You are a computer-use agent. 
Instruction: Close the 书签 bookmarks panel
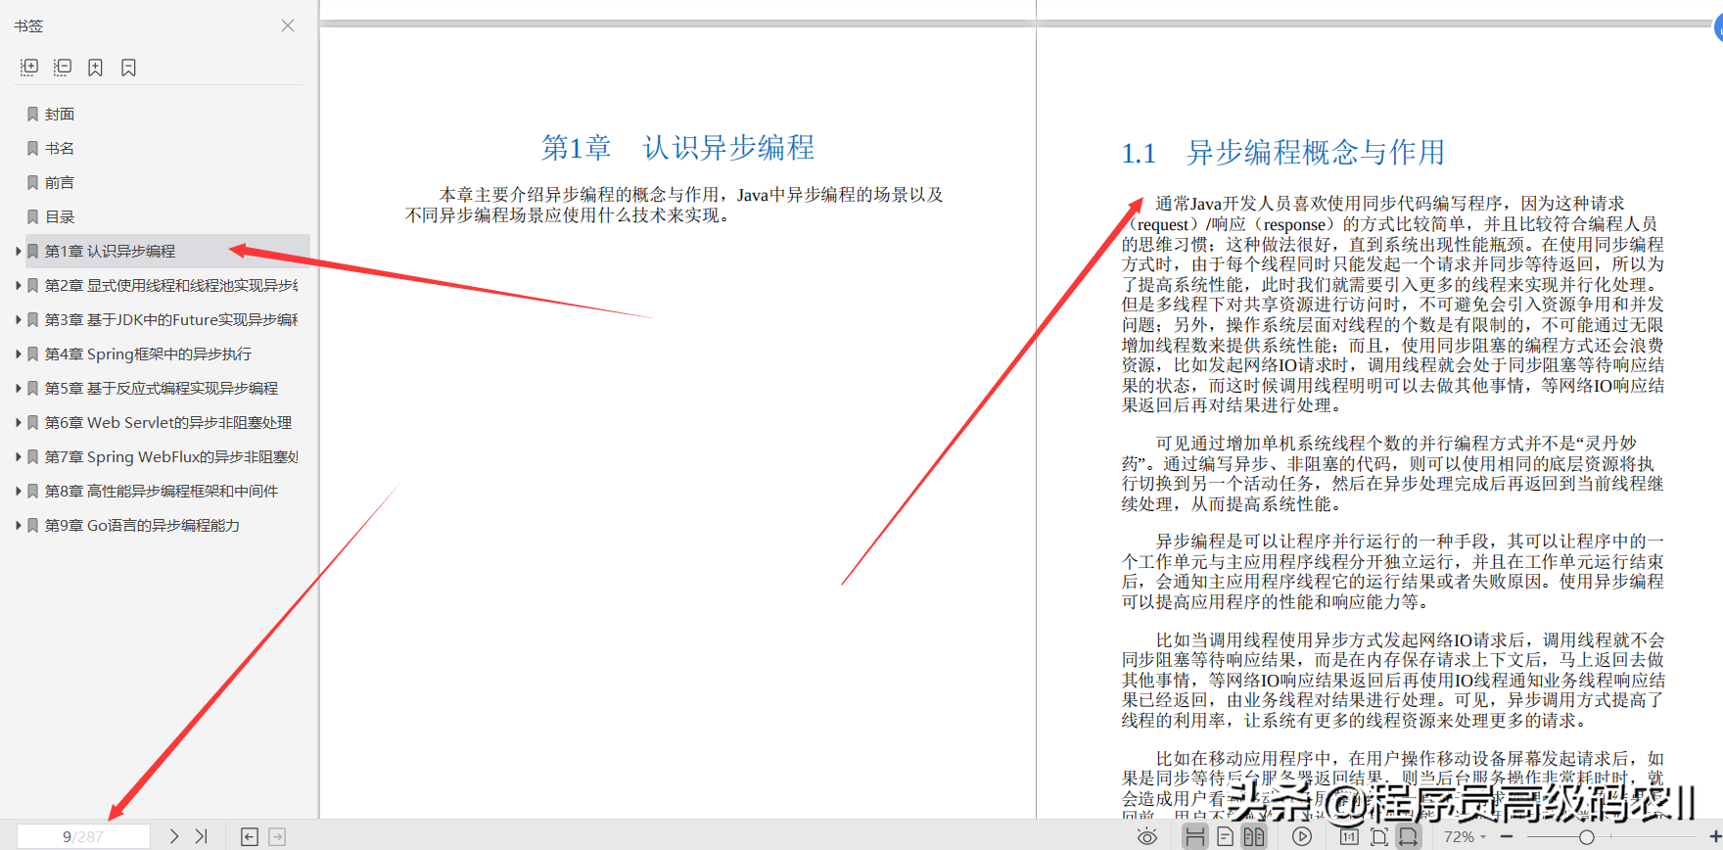[x=288, y=25]
